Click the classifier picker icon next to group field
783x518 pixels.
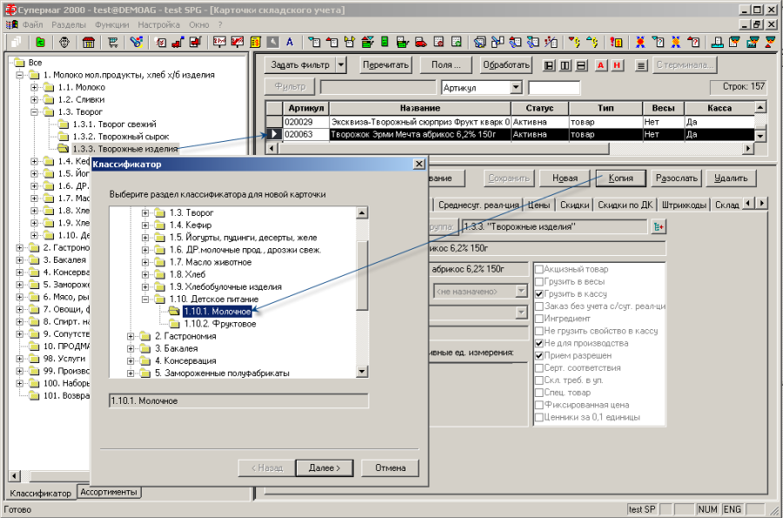click(x=659, y=226)
